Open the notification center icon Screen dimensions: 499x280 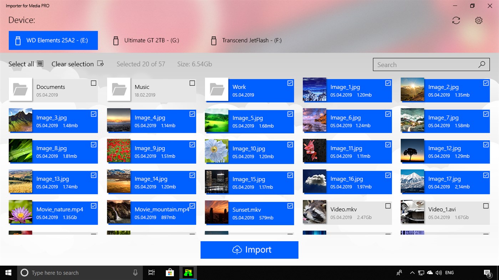[x=488, y=272]
